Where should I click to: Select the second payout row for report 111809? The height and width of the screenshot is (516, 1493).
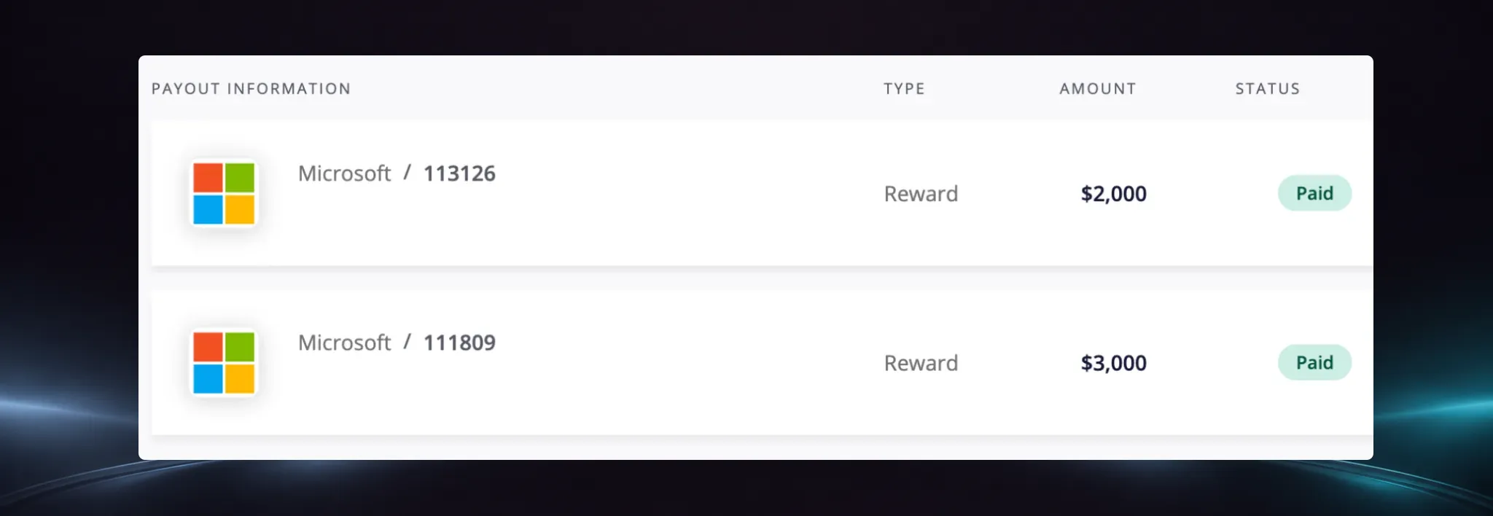point(762,362)
